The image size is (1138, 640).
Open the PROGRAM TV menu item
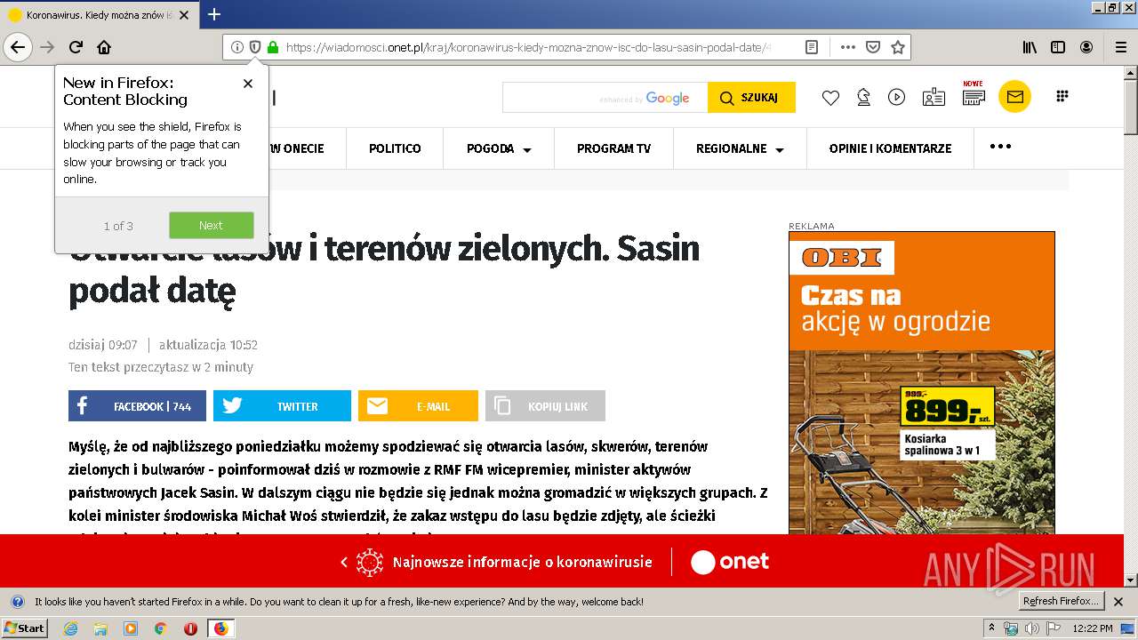[x=613, y=148]
